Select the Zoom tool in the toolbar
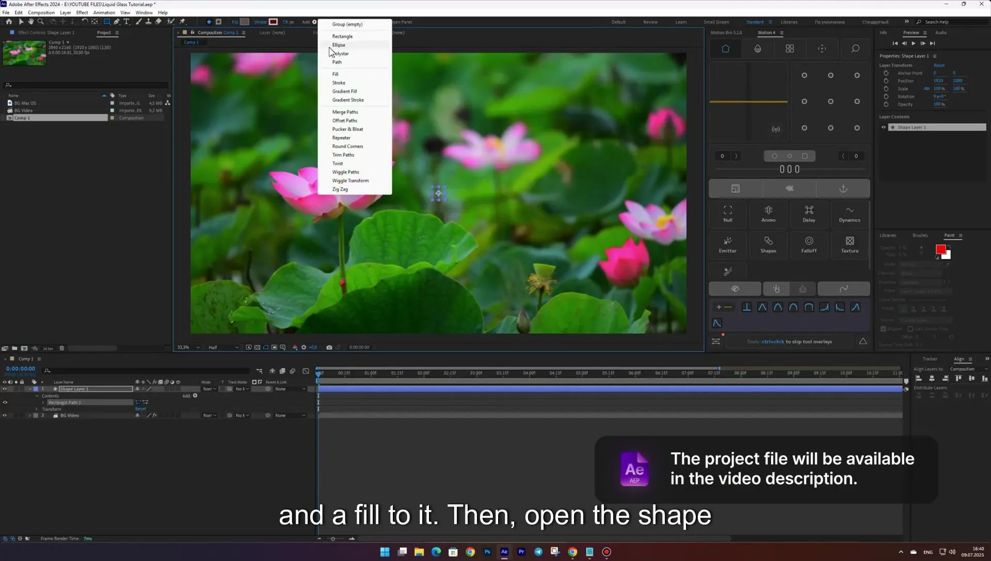991x561 pixels. [x=40, y=22]
